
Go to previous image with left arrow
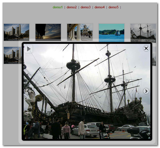click(28, 91)
